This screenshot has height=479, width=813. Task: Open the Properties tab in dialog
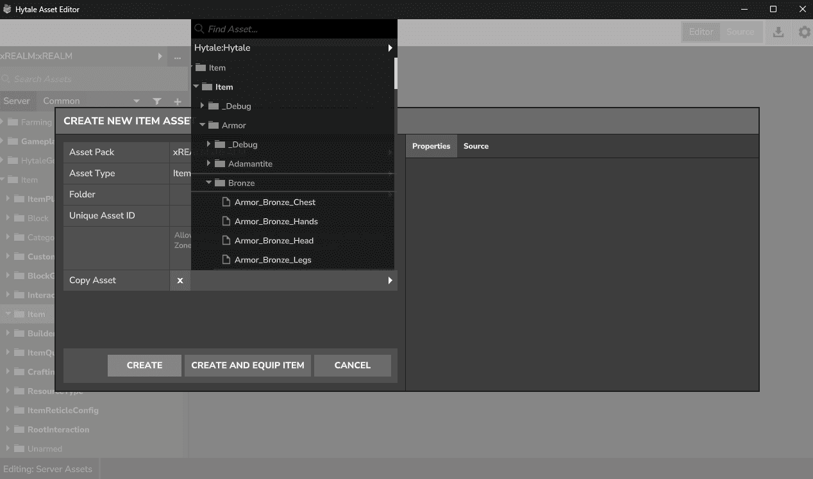[431, 146]
